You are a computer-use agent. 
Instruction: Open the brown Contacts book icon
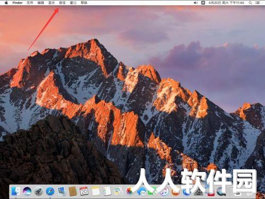point(73,191)
